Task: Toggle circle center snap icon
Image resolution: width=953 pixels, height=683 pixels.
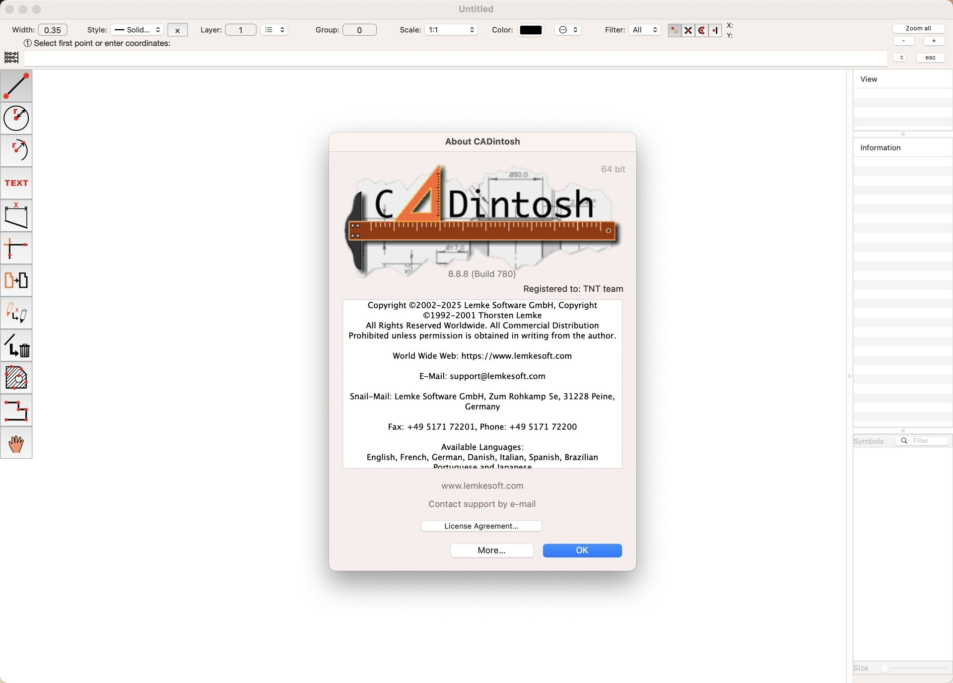Action: click(701, 30)
